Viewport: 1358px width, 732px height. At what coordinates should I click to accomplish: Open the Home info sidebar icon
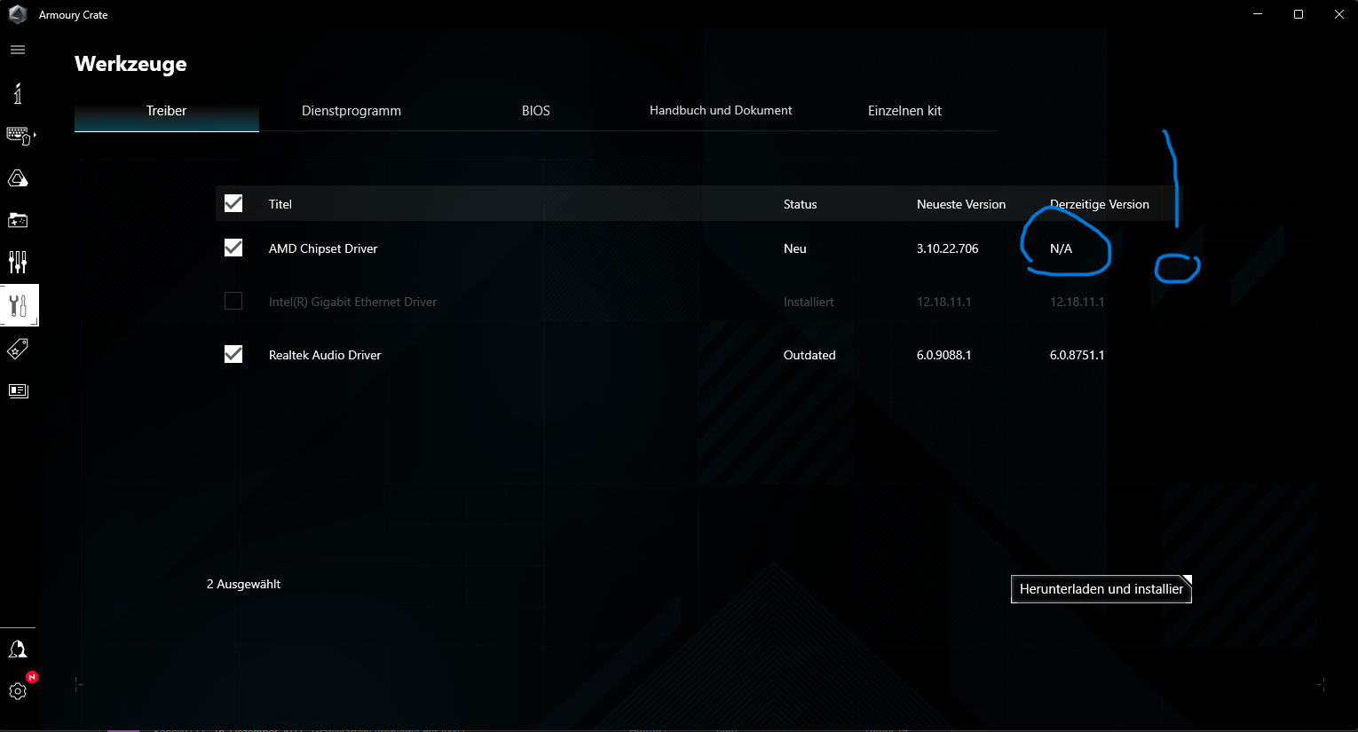click(18, 93)
